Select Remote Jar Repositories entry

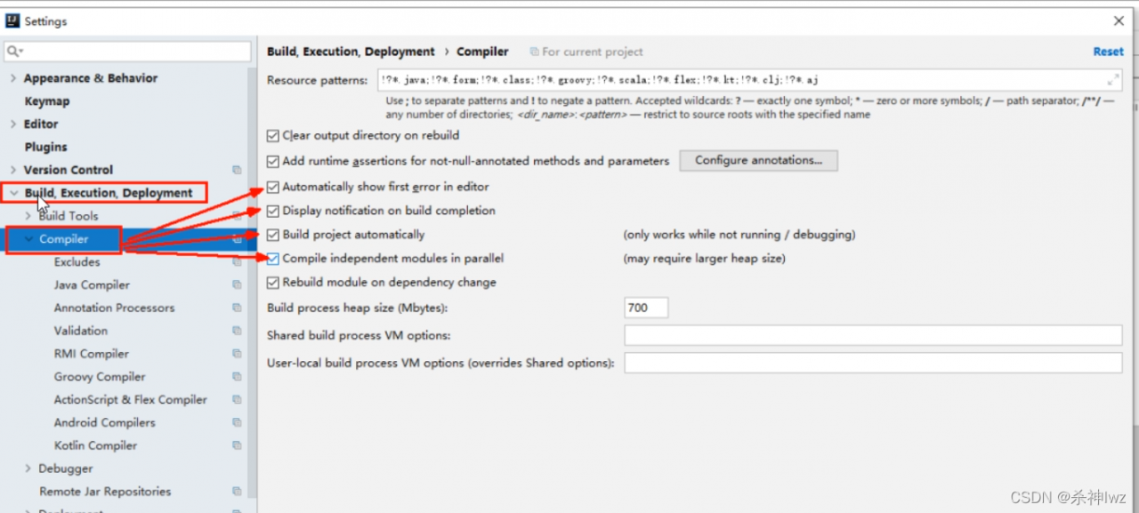click(x=105, y=492)
